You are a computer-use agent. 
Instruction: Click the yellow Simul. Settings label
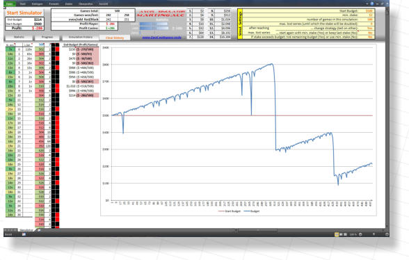240,24
